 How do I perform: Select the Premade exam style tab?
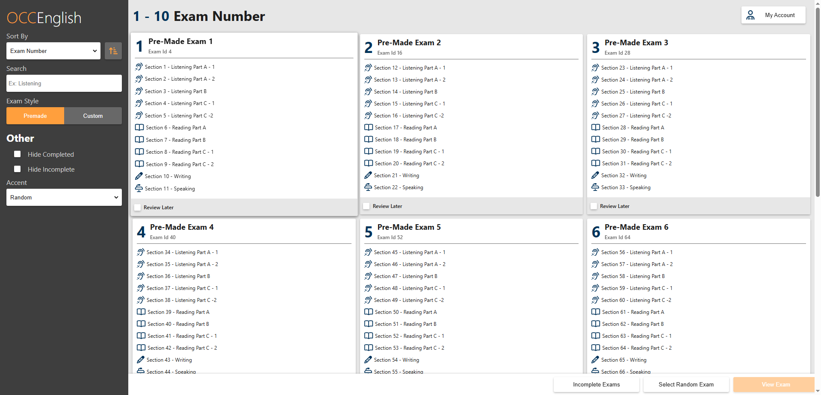pos(35,116)
